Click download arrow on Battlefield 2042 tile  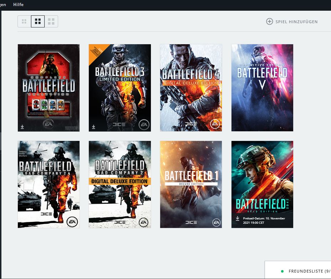[238, 218]
